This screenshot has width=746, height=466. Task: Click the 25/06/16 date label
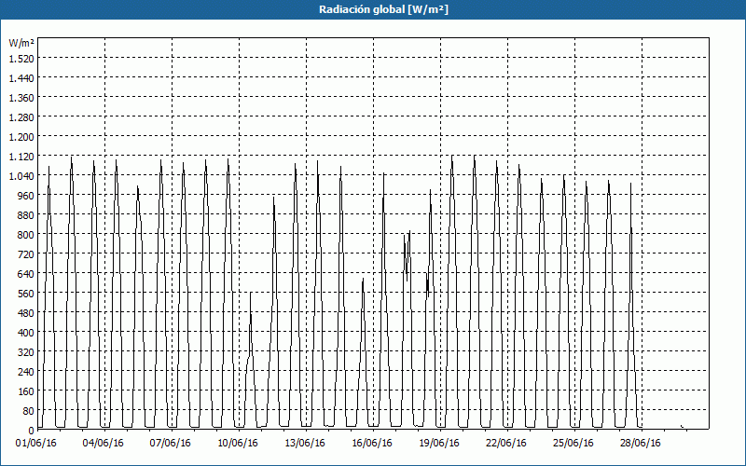573,443
